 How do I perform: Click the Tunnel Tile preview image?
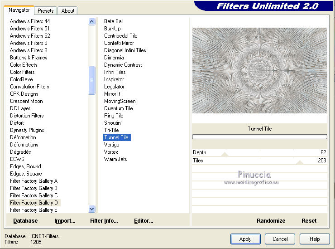pyautogui.click(x=259, y=70)
